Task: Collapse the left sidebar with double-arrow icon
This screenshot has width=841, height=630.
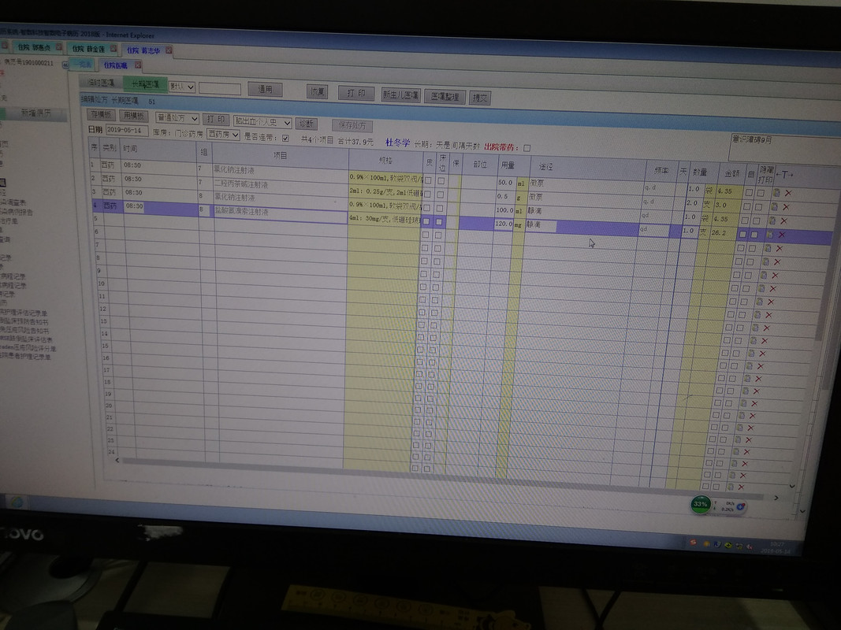Action: coord(65,65)
